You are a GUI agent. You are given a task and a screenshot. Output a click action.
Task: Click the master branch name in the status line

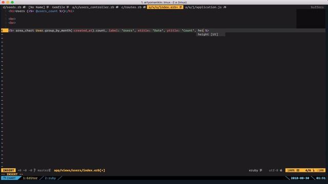click(43, 170)
